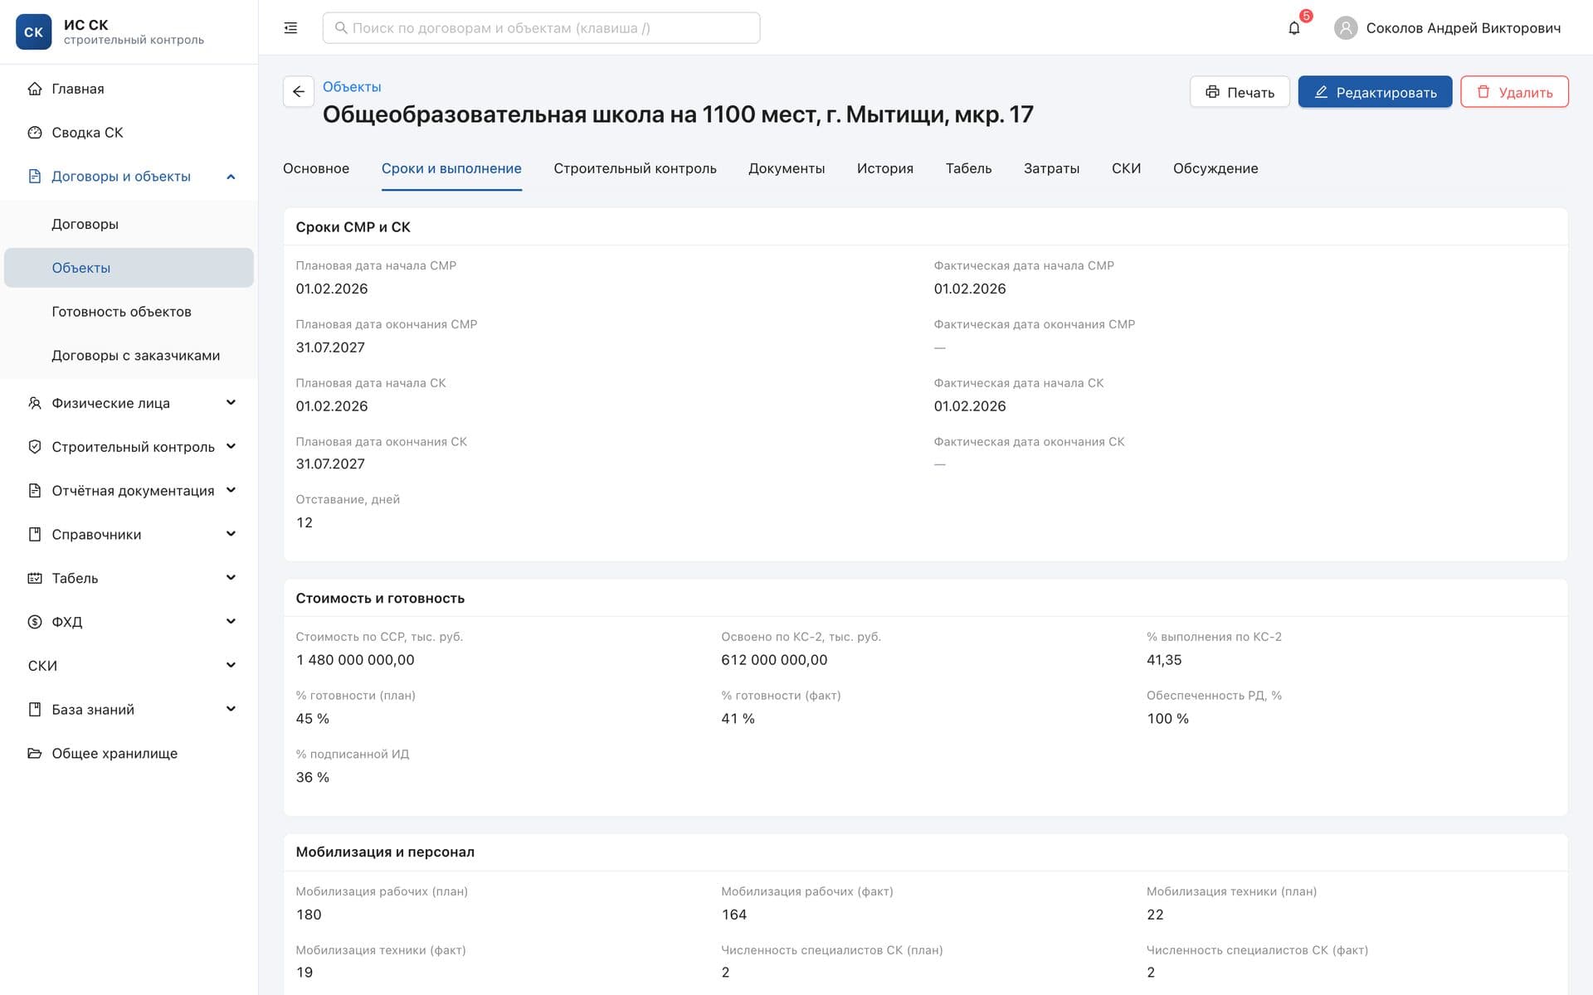The image size is (1593, 995).
Task: Focus the contracts and objects search field
Action: click(541, 28)
